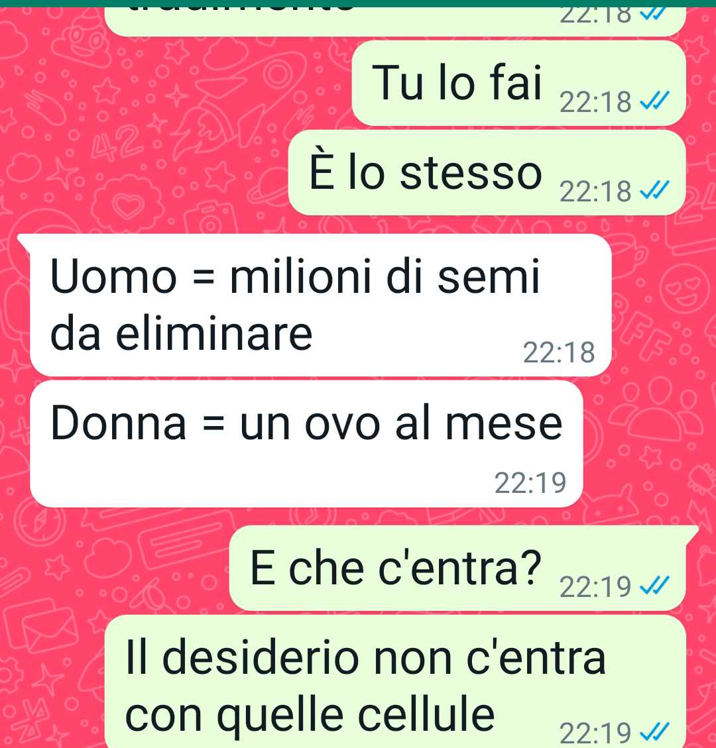Tap the 'Uomo = milioni di semi' message

(321, 305)
